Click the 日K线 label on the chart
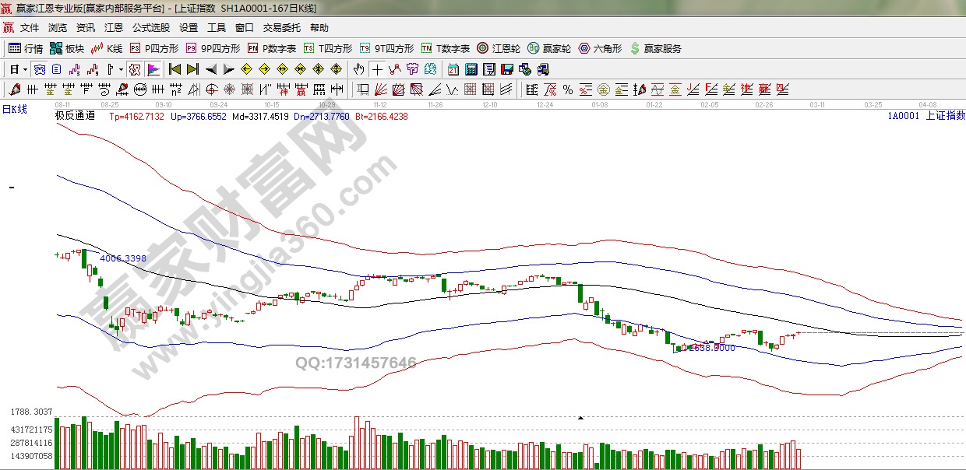This screenshot has height=470, width=966. point(14,110)
